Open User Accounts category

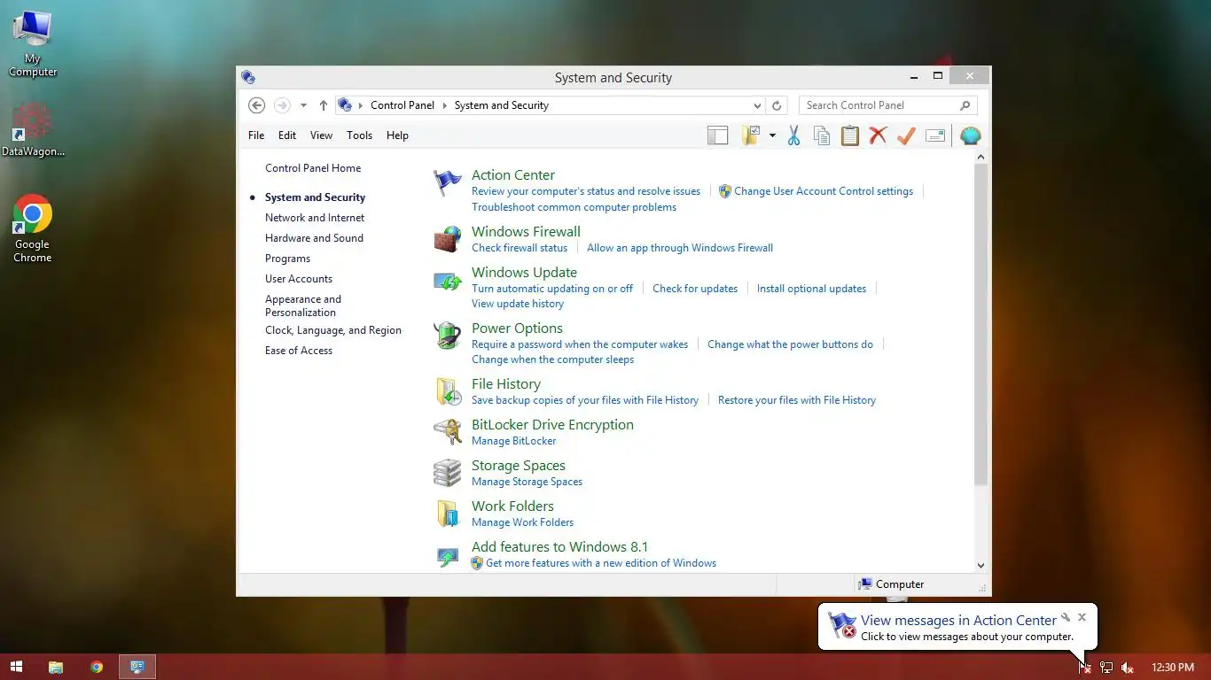[299, 279]
